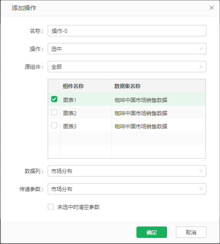Click the dataset name in the 图表3 row

click(141, 126)
